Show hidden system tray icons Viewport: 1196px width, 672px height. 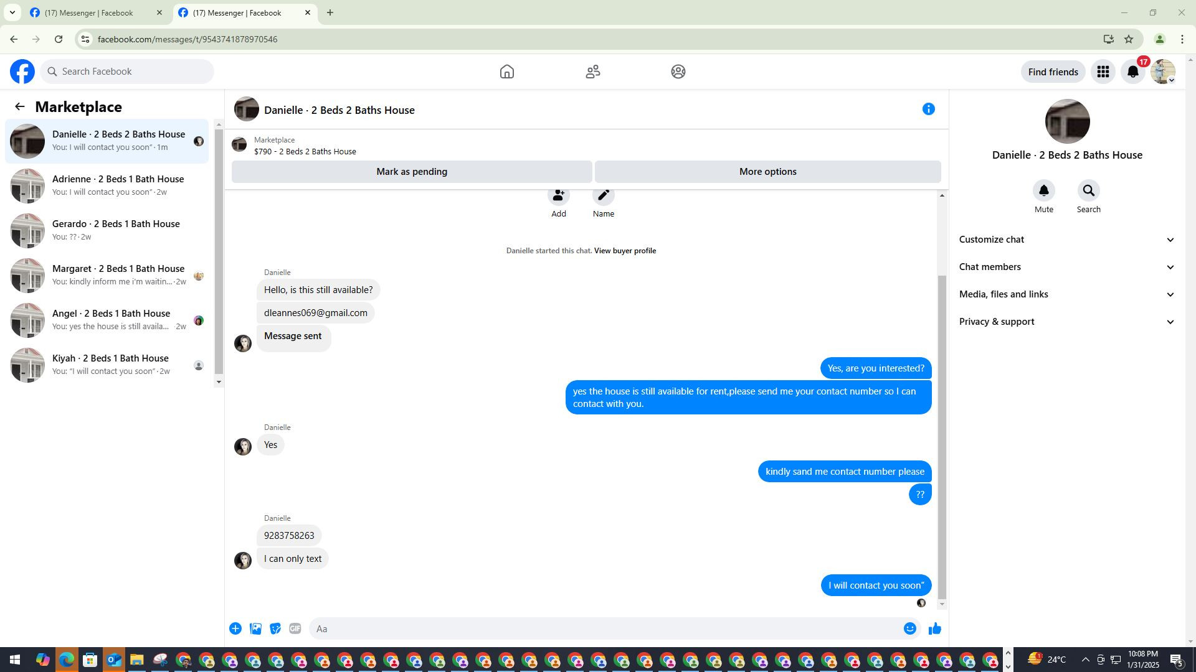[1086, 660]
